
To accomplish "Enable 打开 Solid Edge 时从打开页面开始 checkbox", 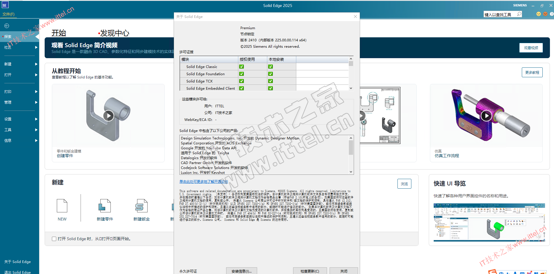I will (x=54, y=239).
